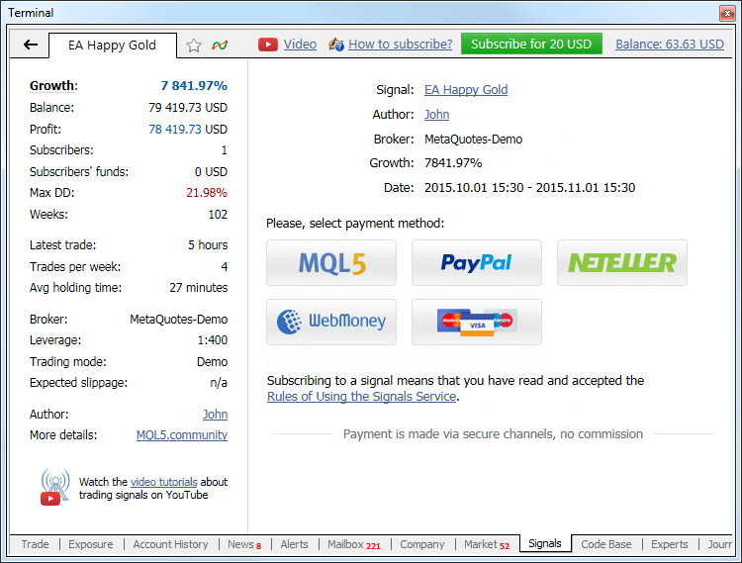Screen dimensions: 742x563
Task: Select MQL5 payment method
Action: (x=331, y=262)
